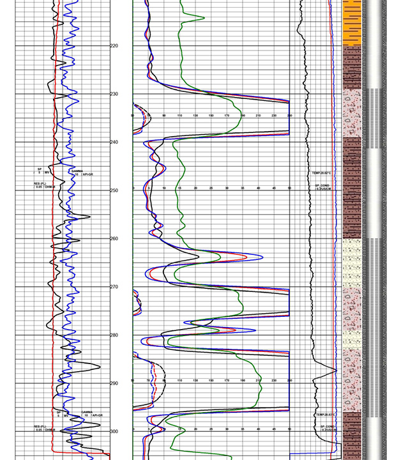401x460 pixels.
Task: Click the 250 depth label
Action: click(114, 190)
